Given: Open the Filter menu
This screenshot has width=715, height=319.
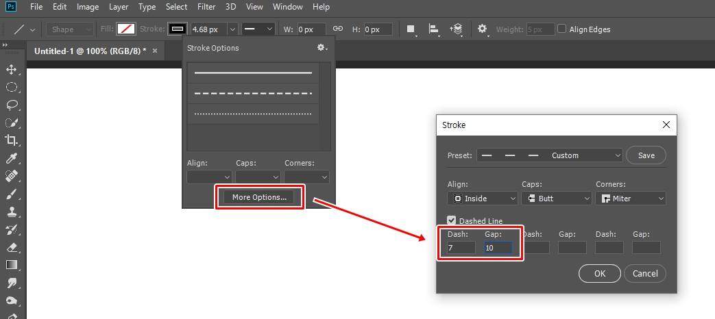Looking at the screenshot, I should [206, 7].
